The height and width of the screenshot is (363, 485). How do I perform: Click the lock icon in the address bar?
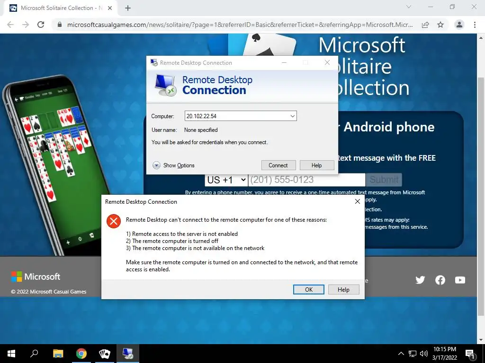pyautogui.click(x=60, y=25)
